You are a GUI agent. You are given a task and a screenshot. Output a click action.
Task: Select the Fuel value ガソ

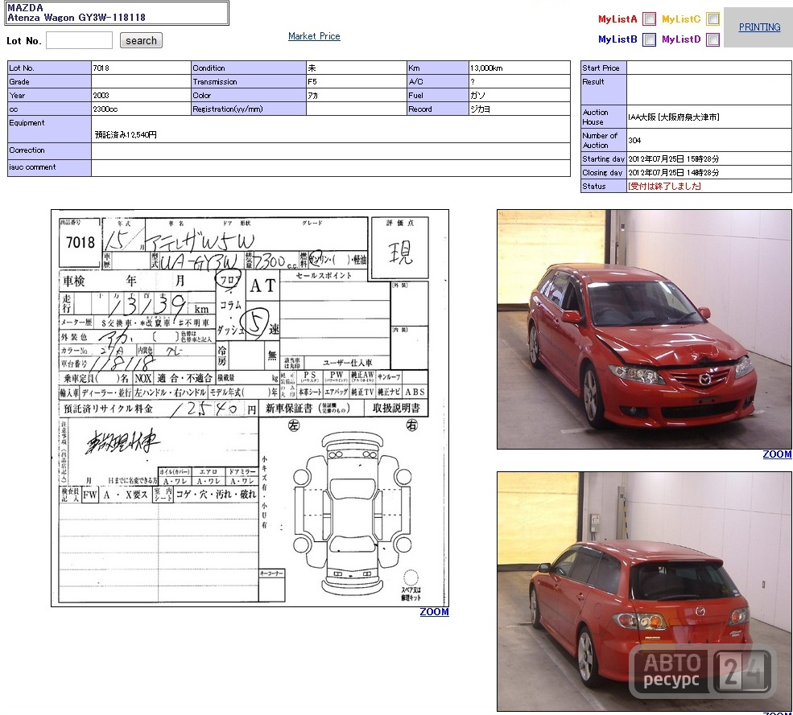click(477, 95)
